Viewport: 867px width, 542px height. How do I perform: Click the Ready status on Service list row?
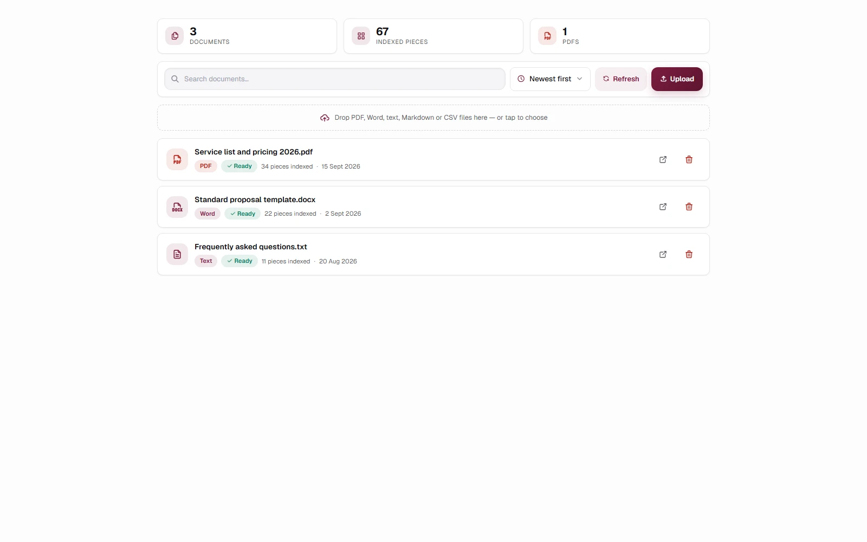(x=239, y=166)
